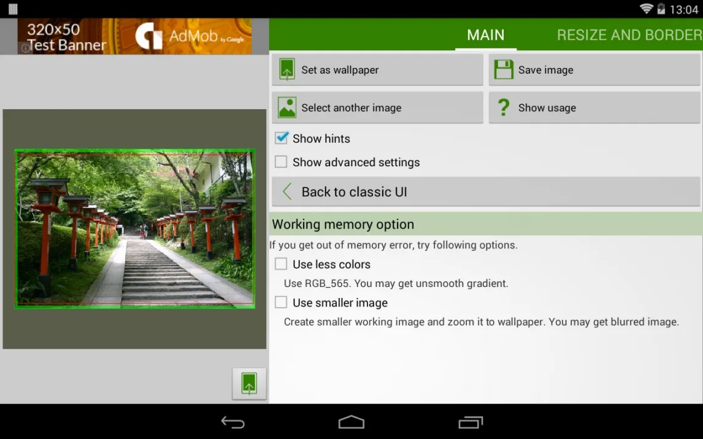
Task: Click the floppy disk Save image icon
Action: [x=504, y=70]
